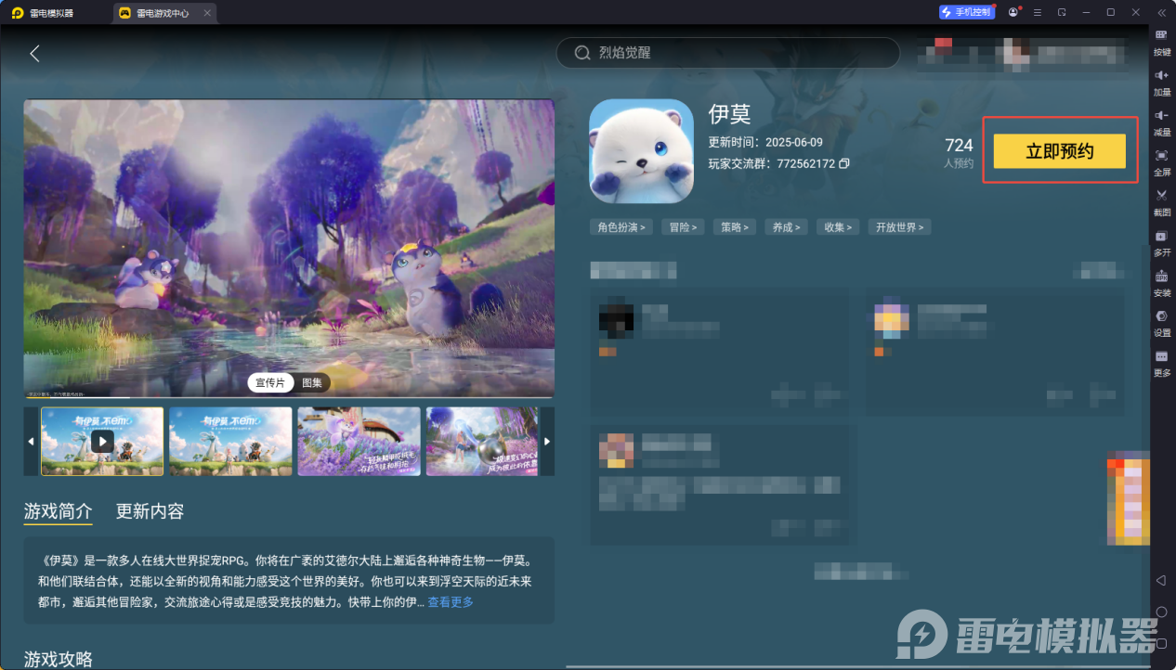
Task: Expand the 角色扮演 category tag
Action: (x=621, y=226)
